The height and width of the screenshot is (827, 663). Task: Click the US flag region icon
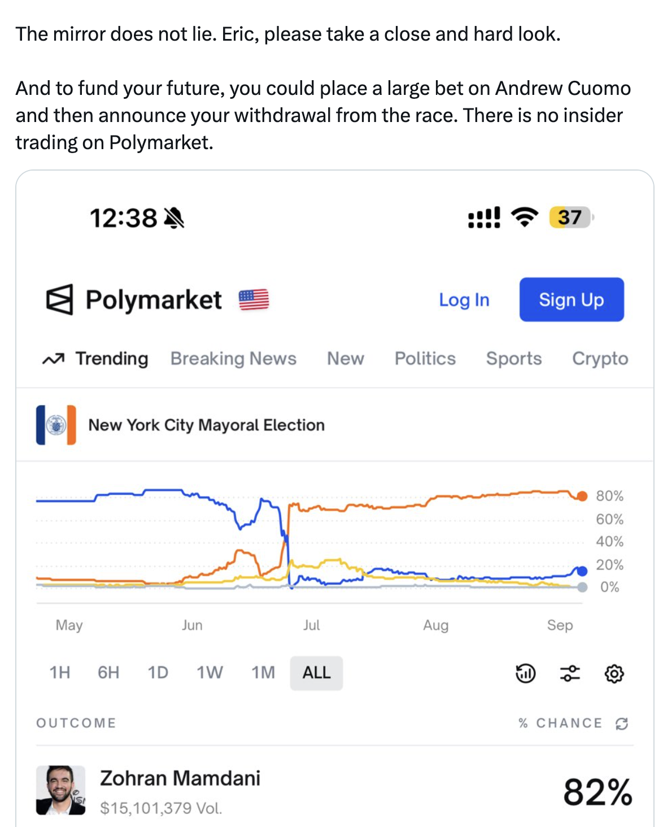pyautogui.click(x=254, y=299)
